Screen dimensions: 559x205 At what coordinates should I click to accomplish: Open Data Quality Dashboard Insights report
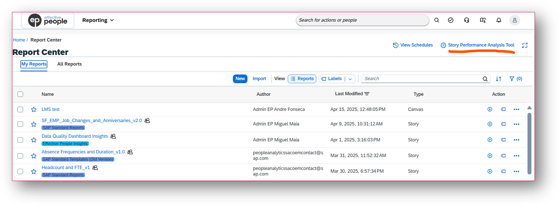point(75,136)
